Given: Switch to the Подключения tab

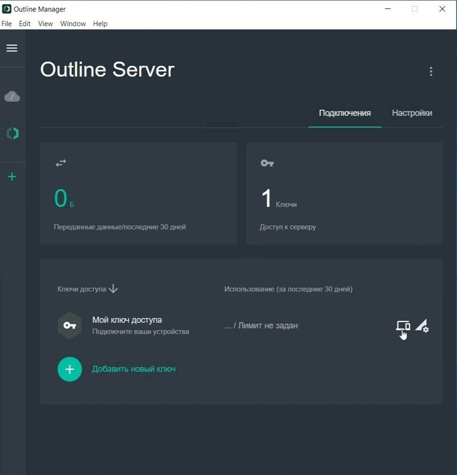Looking at the screenshot, I should click(x=345, y=113).
